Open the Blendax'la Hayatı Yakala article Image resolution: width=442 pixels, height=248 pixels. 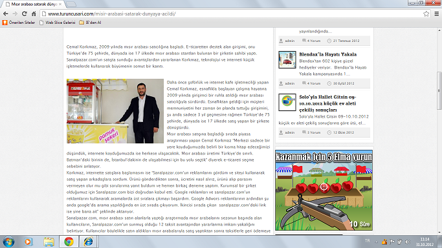pyautogui.click(x=328, y=54)
